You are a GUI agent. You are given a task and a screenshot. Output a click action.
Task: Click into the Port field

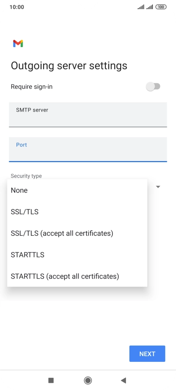(x=88, y=150)
